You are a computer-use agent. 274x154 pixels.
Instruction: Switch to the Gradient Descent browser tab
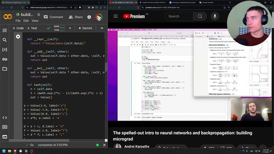point(153,3)
